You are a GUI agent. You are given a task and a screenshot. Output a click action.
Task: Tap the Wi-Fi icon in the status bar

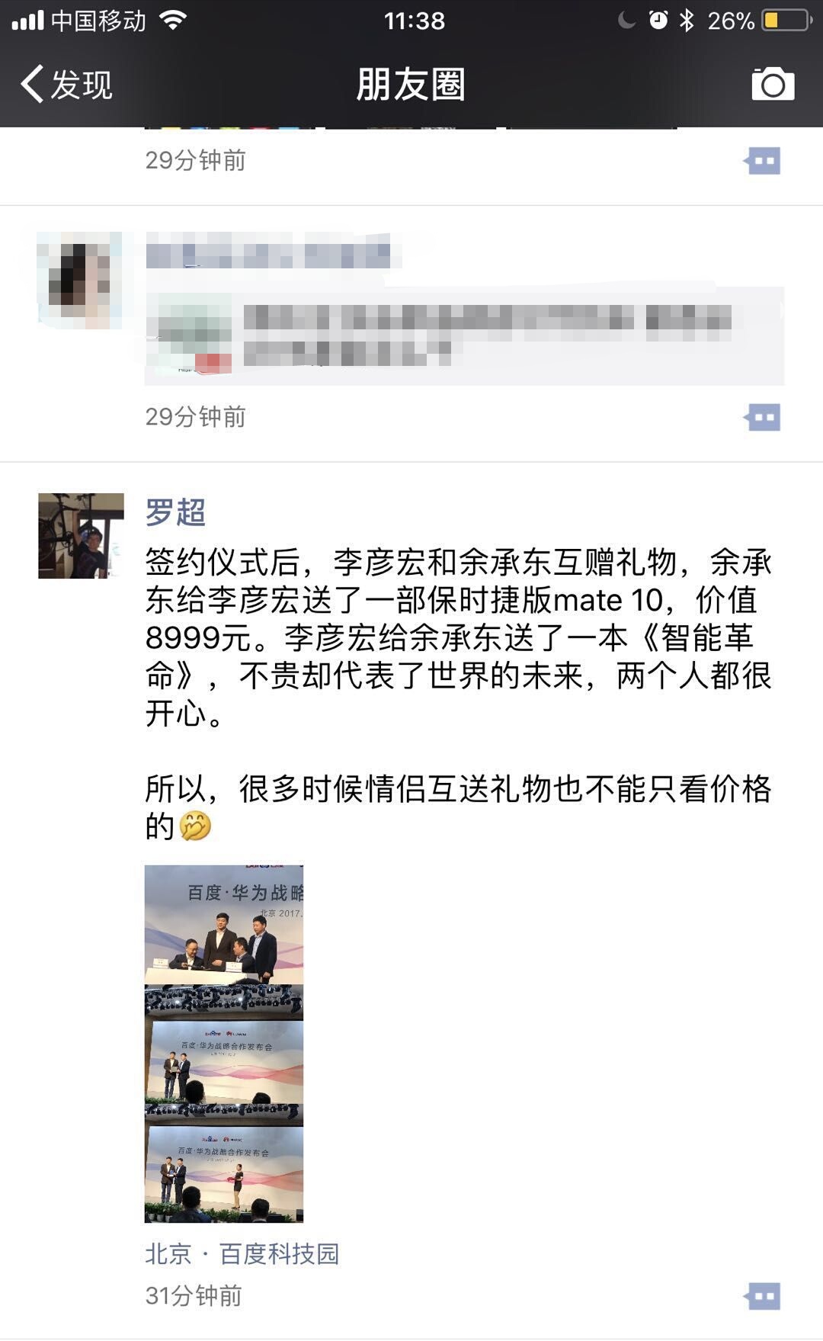tap(174, 21)
